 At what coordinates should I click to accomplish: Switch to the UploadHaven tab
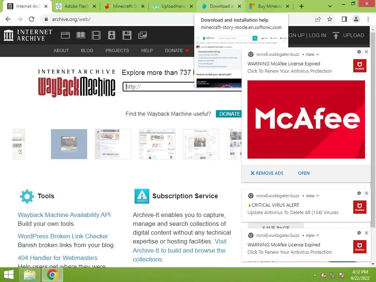[173, 6]
